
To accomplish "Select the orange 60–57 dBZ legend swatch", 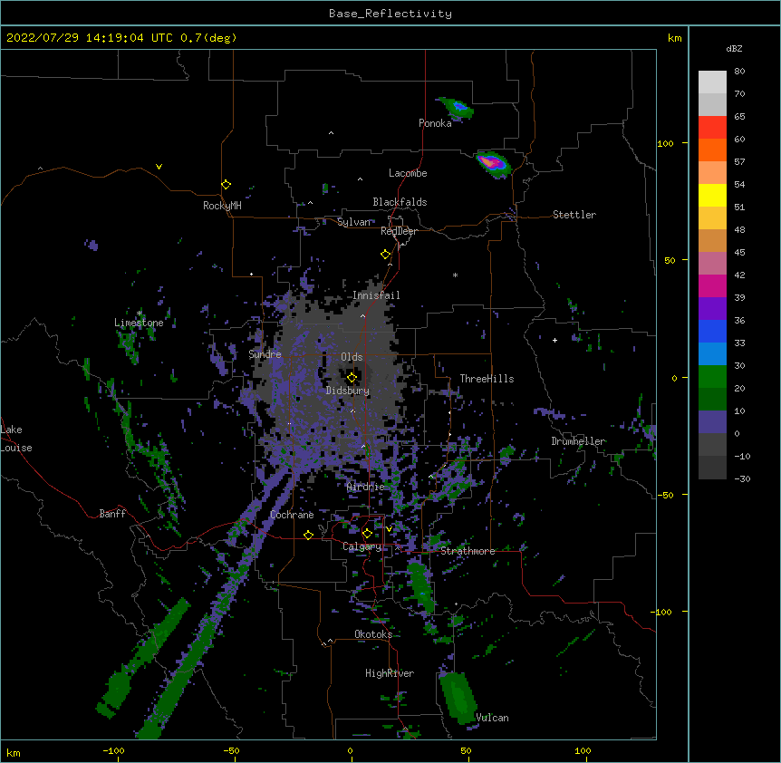I will click(712, 150).
